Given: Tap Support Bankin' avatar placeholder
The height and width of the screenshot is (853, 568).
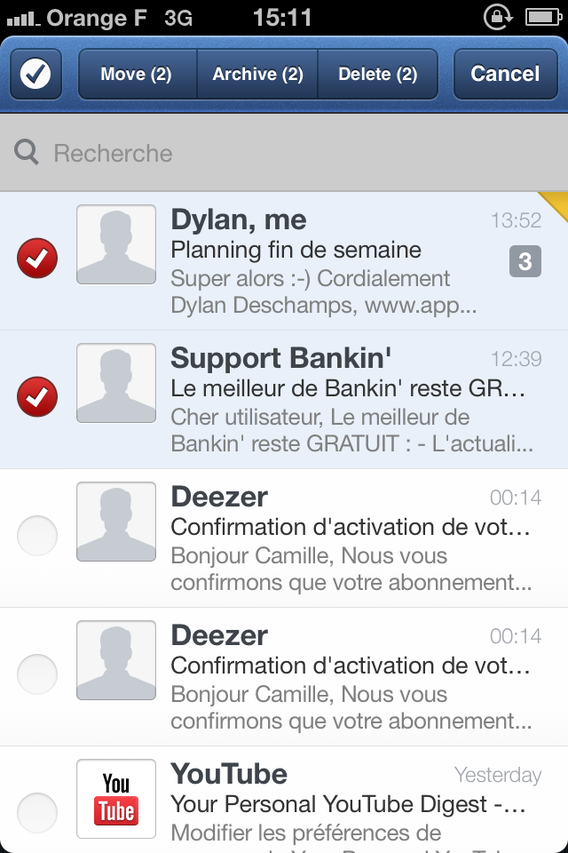Looking at the screenshot, I should (116, 383).
